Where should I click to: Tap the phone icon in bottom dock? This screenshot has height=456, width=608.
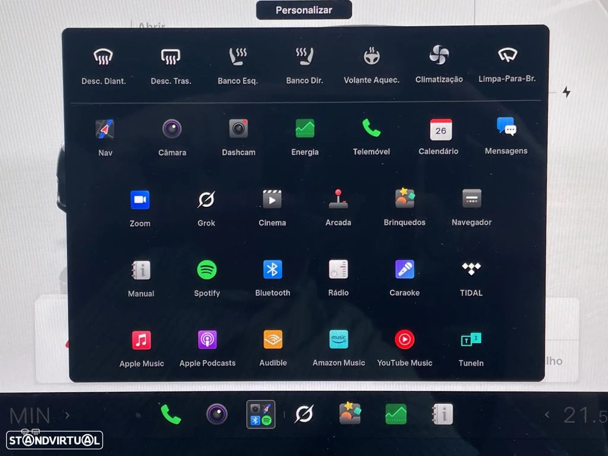(171, 414)
